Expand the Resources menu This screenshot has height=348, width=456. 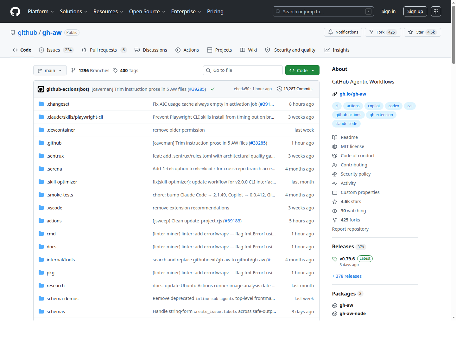(108, 11)
